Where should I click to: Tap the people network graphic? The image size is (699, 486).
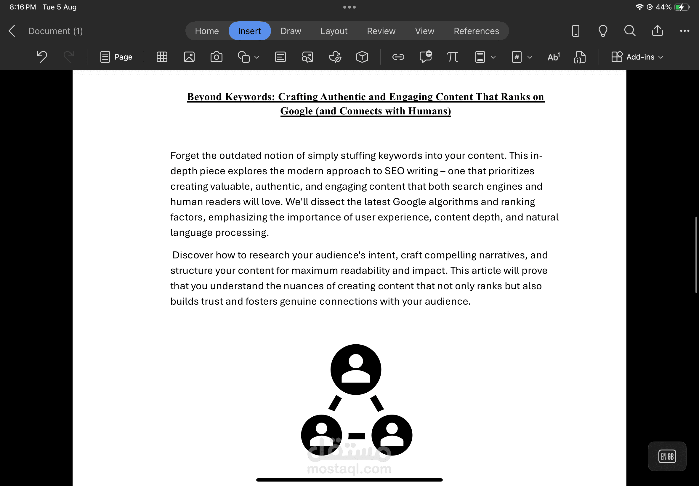point(356,400)
